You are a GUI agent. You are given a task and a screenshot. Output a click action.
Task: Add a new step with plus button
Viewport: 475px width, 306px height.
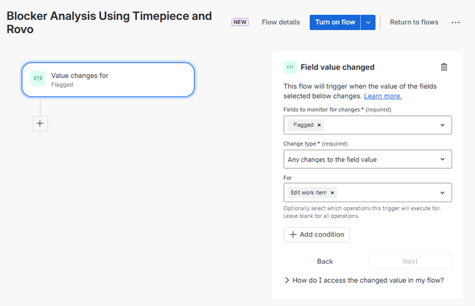(40, 124)
